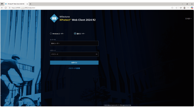Select the XProtect Web Client 2024 R2 tab
Screen dimensions: 194x109
pyautogui.click(x=16, y=4)
